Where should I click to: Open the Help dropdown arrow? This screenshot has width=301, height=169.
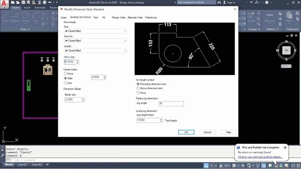pos(271,2)
